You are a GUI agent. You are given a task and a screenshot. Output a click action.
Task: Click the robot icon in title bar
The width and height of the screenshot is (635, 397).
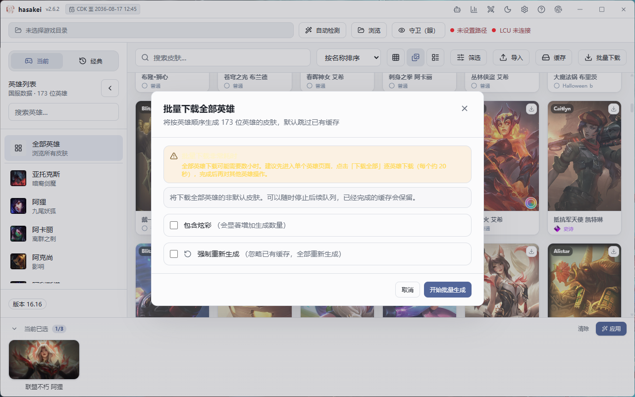tap(457, 9)
